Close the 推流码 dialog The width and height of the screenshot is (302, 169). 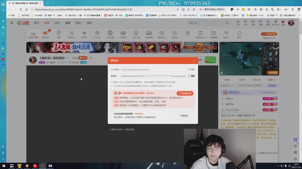coord(194,60)
